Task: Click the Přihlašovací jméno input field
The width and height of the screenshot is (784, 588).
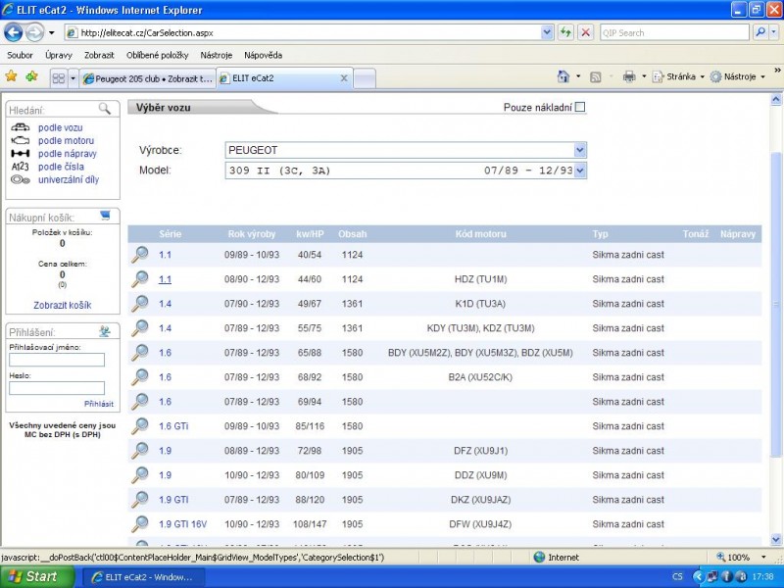Action: point(57,360)
